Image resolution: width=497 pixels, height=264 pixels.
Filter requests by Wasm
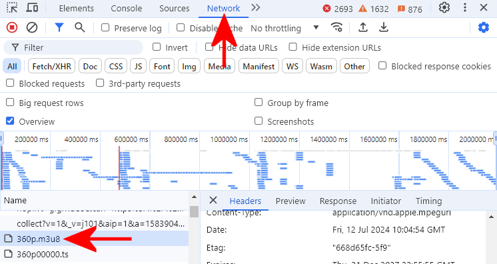coord(321,66)
